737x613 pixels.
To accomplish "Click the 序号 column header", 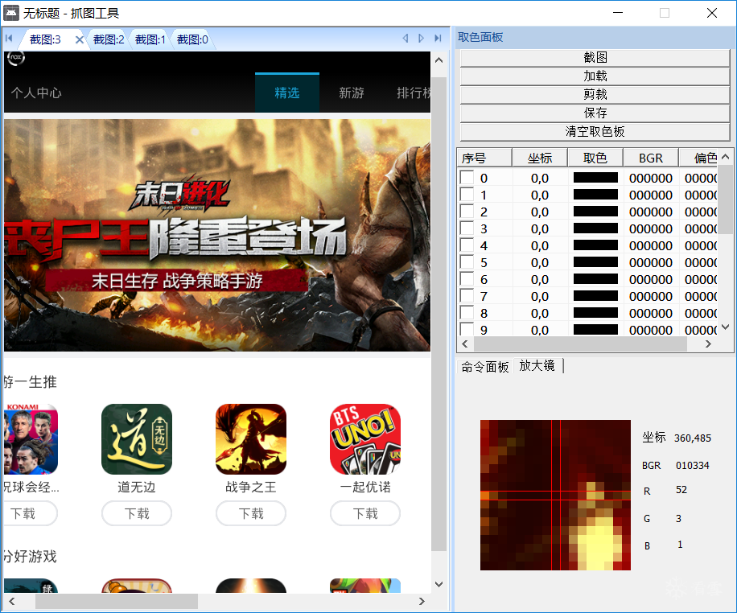I will click(484, 158).
